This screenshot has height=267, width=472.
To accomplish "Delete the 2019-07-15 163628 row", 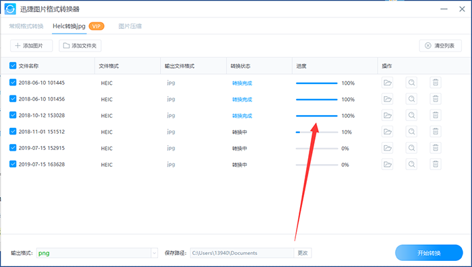I will pyautogui.click(x=436, y=164).
